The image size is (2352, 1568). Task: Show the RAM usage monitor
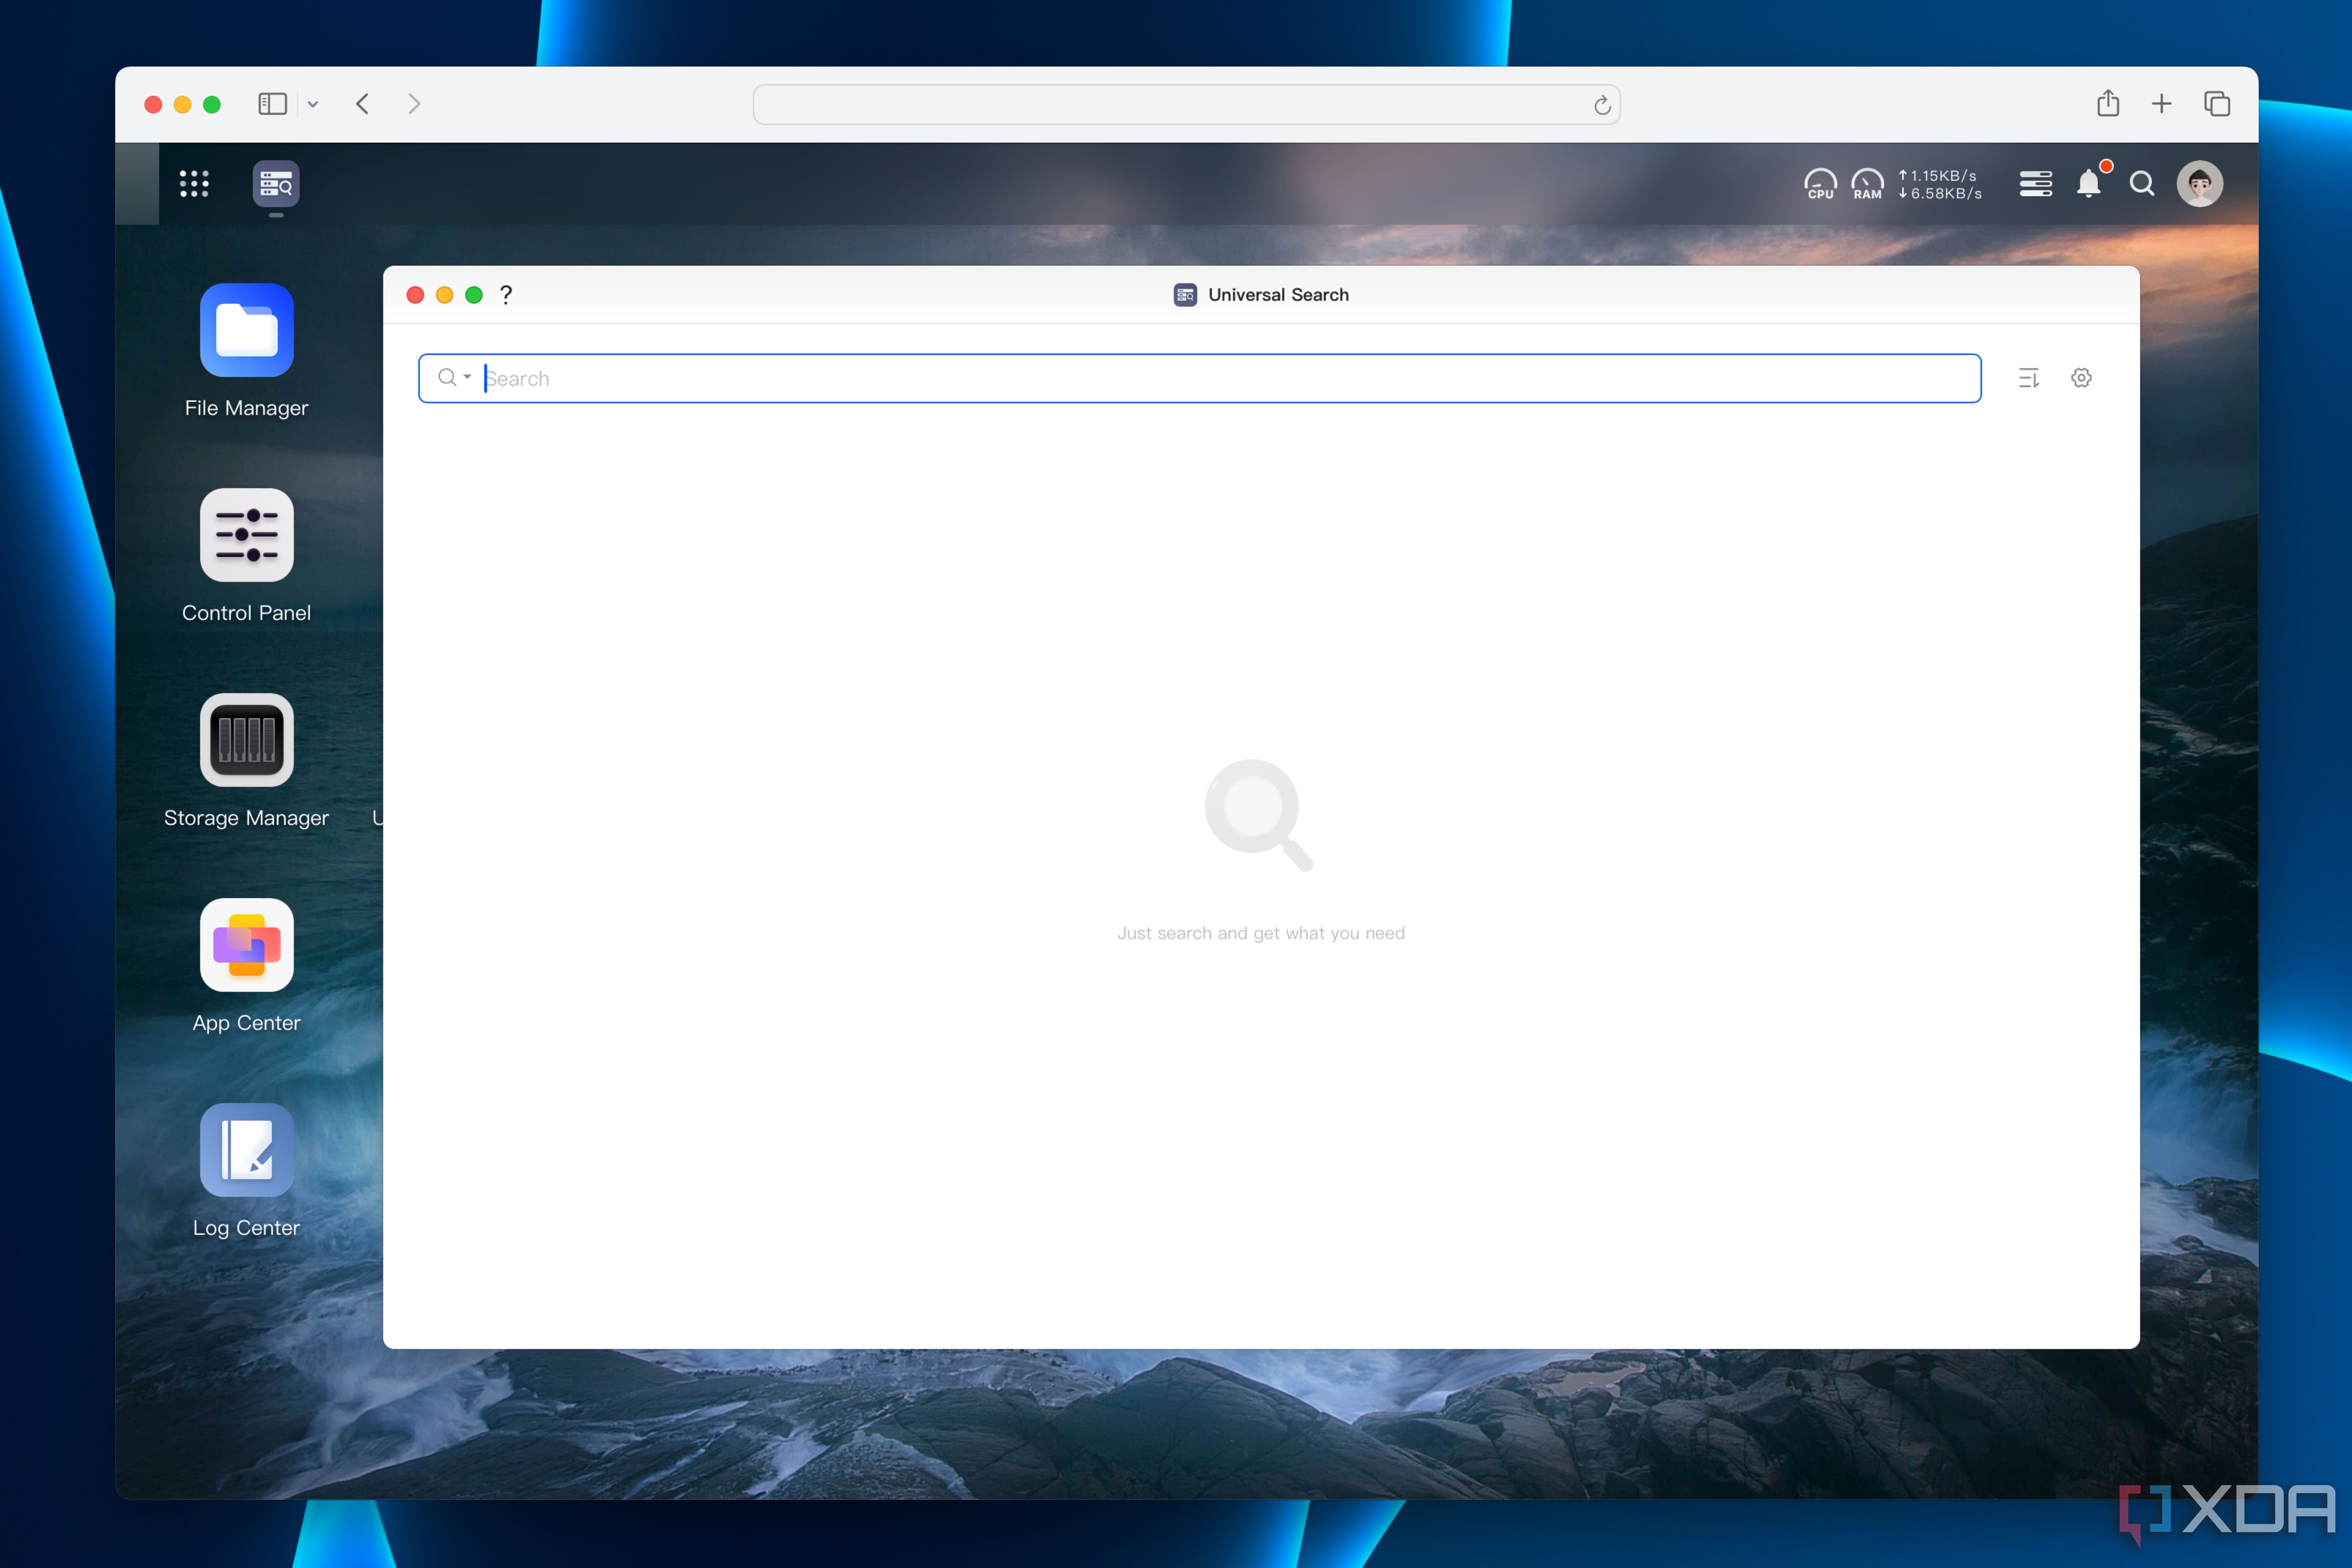1867,184
